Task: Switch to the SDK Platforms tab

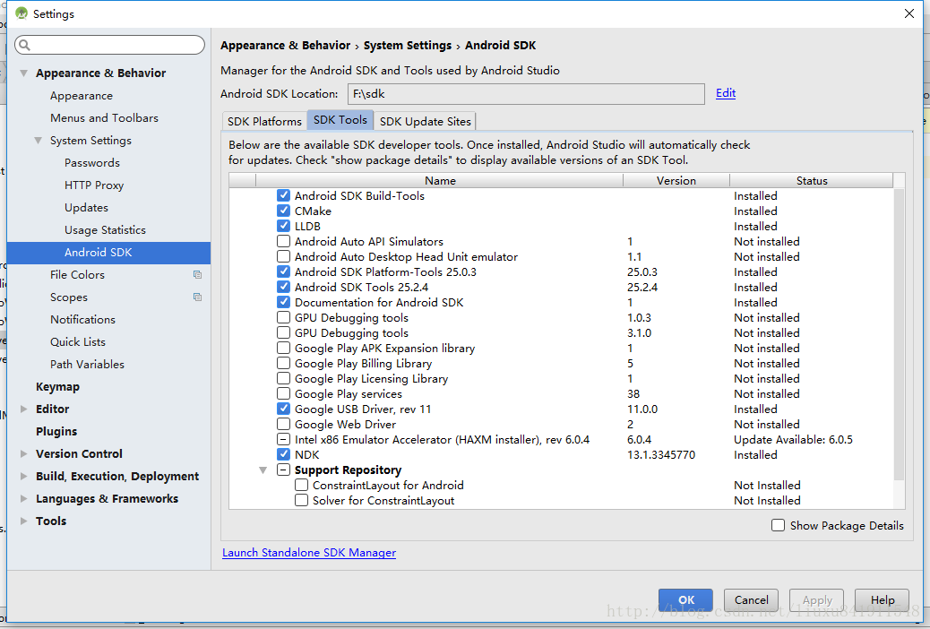Action: point(264,121)
